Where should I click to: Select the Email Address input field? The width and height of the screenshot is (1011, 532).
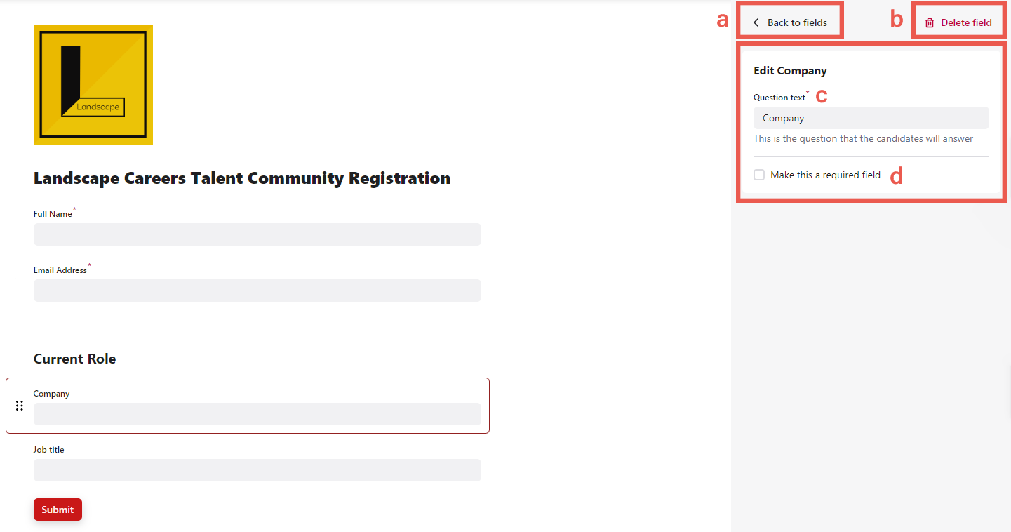pyautogui.click(x=257, y=291)
